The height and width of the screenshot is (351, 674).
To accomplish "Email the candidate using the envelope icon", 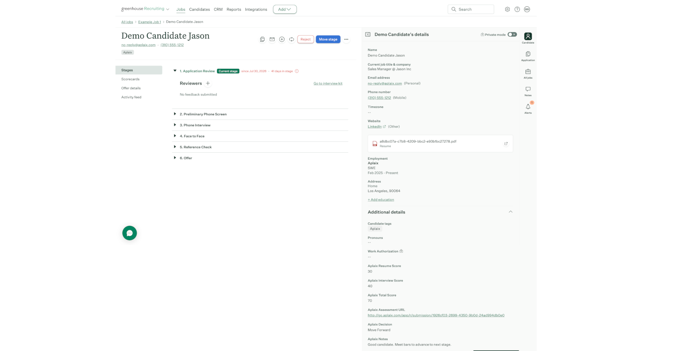I will click(x=272, y=39).
